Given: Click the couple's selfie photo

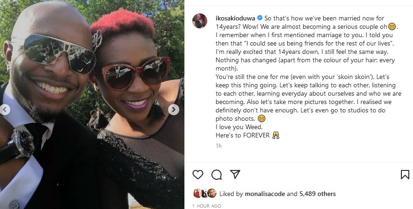Looking at the screenshot, I should (92, 104).
